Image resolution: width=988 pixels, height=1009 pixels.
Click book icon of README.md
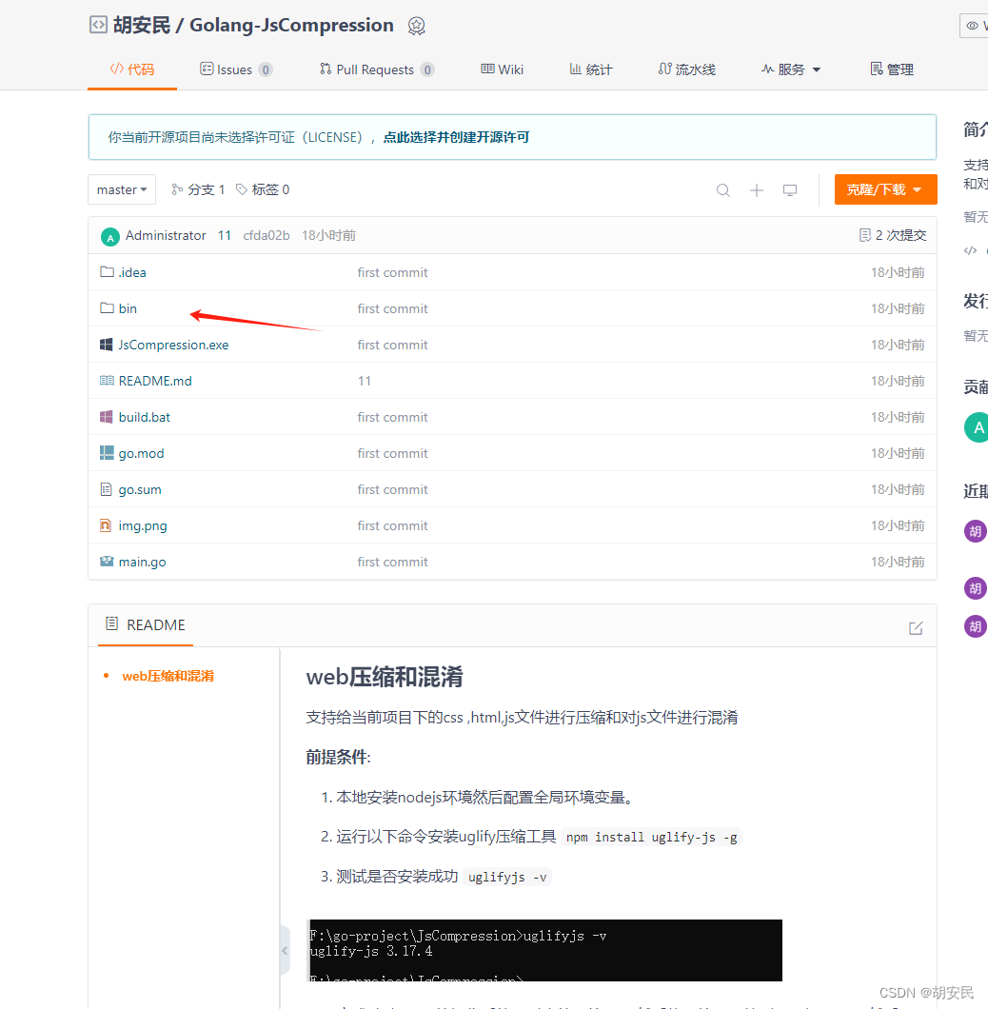107,381
